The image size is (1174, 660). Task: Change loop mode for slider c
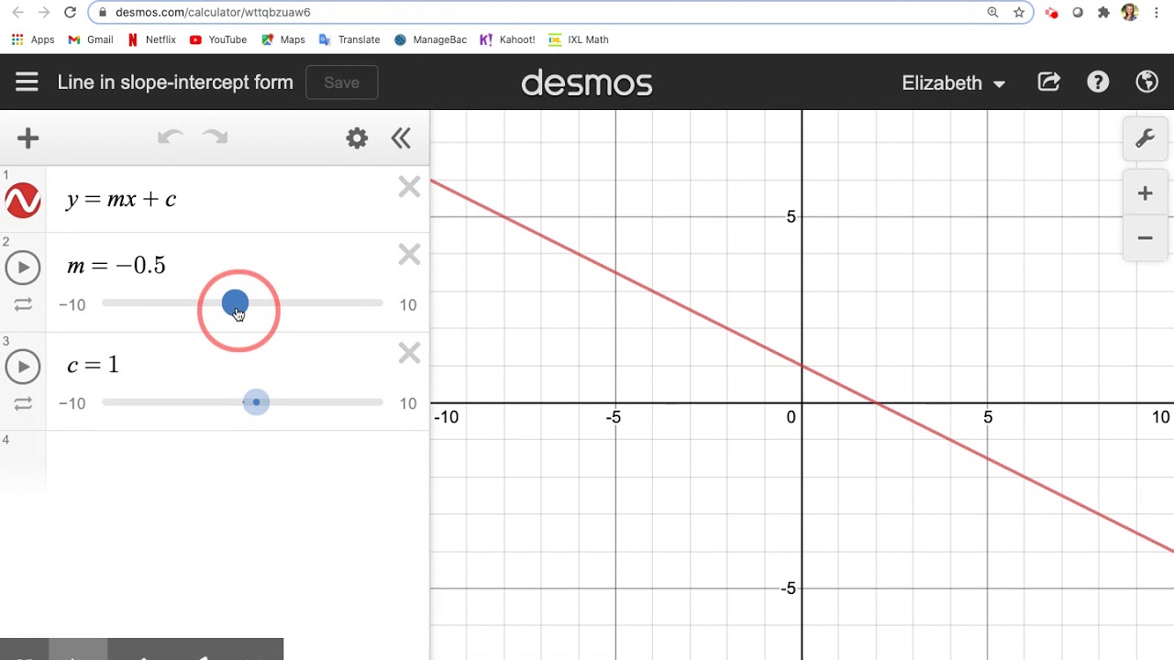tap(23, 403)
